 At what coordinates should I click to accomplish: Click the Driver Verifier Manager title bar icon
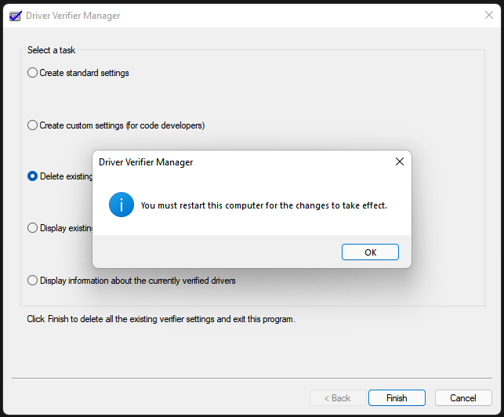point(15,16)
